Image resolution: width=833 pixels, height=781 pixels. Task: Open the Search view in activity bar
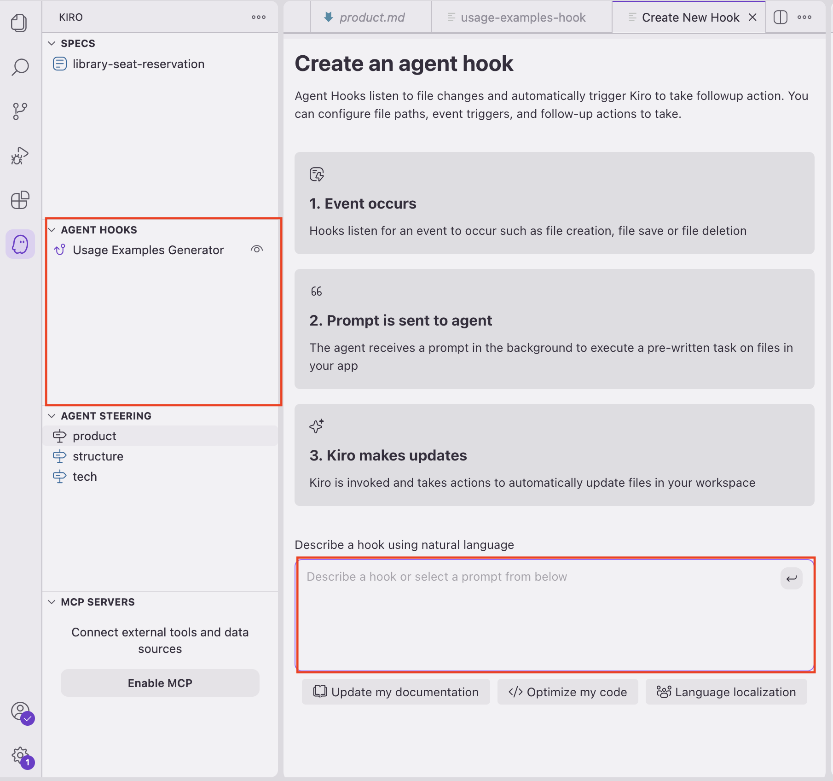pyautogui.click(x=20, y=67)
